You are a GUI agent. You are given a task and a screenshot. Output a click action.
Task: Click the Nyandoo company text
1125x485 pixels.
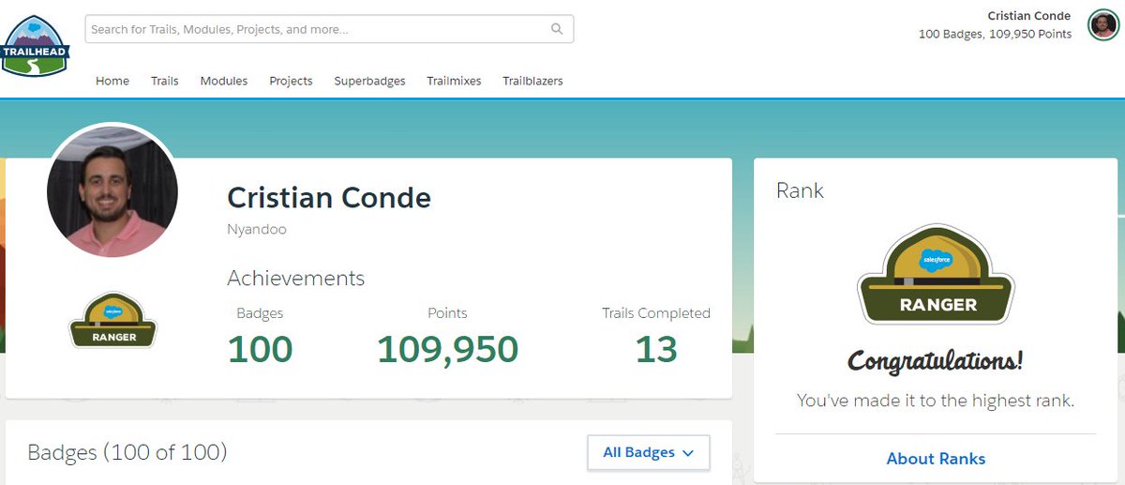tap(257, 229)
